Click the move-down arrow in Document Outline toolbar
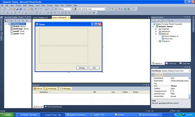This screenshot has width=195, height=117. 19,21
